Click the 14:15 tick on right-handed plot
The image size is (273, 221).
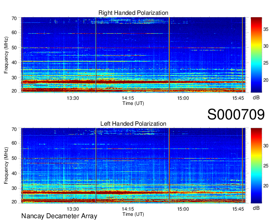(128, 98)
